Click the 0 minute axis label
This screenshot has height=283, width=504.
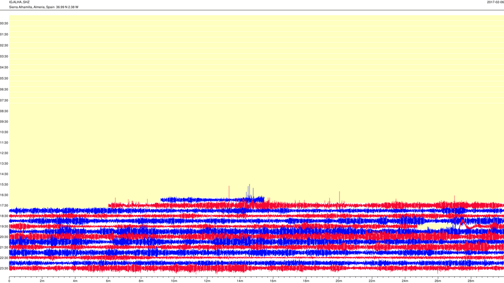pyautogui.click(x=9, y=281)
